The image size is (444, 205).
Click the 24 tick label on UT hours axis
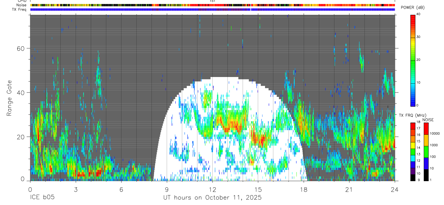pyautogui.click(x=394, y=189)
